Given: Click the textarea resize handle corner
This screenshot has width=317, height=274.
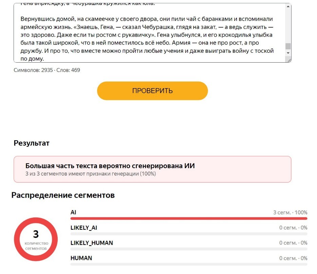Looking at the screenshot, I should point(289,60).
